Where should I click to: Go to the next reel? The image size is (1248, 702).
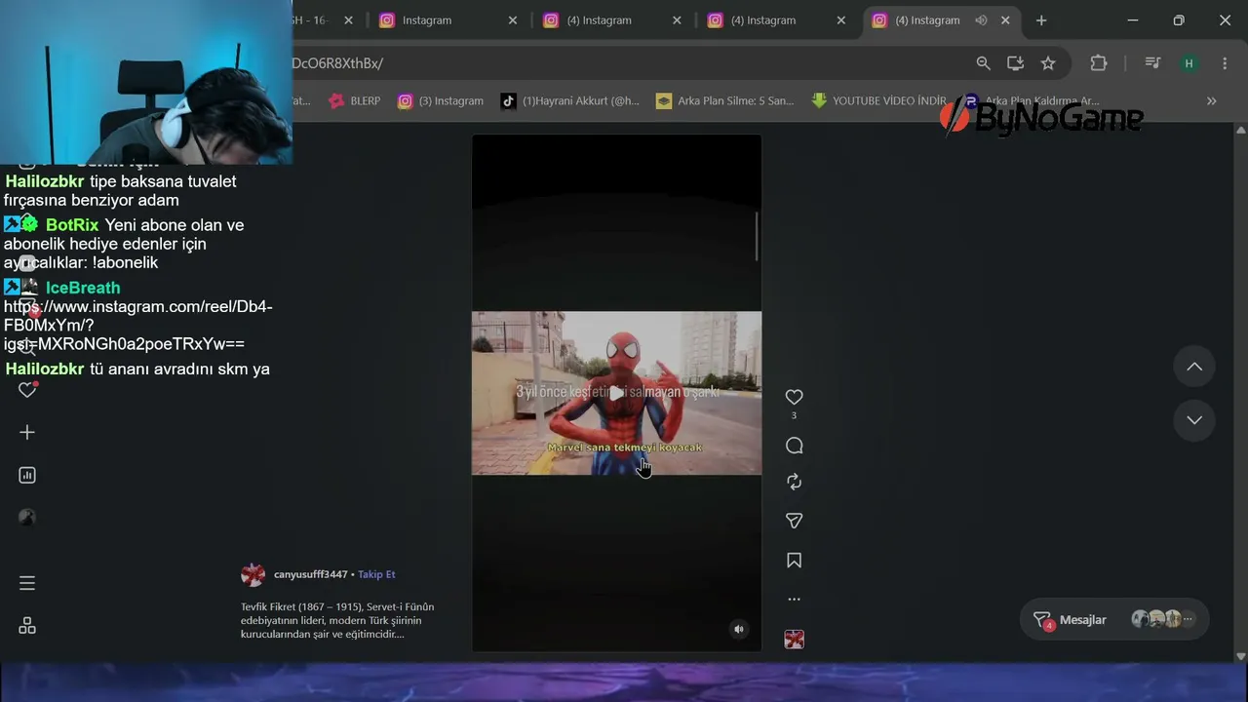click(1194, 420)
